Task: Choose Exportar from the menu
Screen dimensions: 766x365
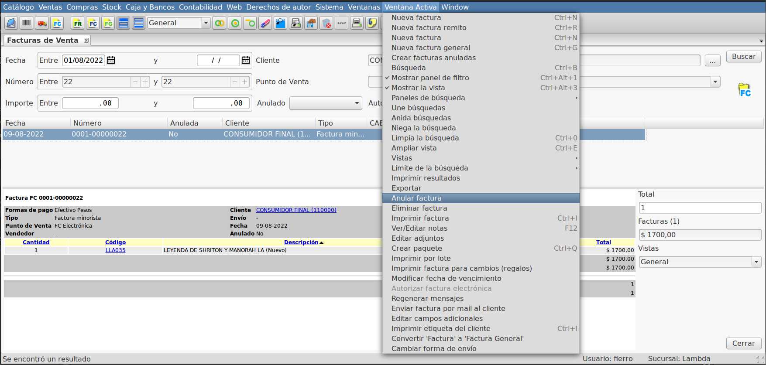Action: pos(481,188)
